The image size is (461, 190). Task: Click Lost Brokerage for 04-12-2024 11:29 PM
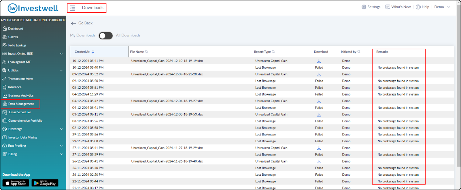point(265,94)
